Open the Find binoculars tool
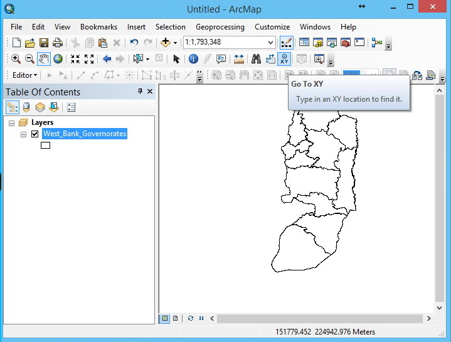 click(256, 59)
